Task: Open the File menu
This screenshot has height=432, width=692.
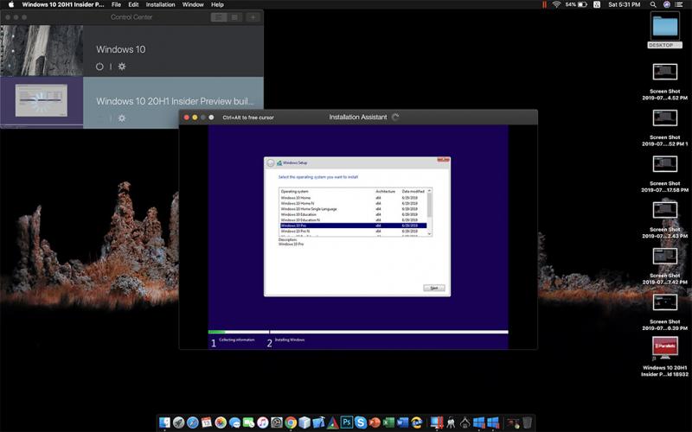Action: pyautogui.click(x=116, y=4)
